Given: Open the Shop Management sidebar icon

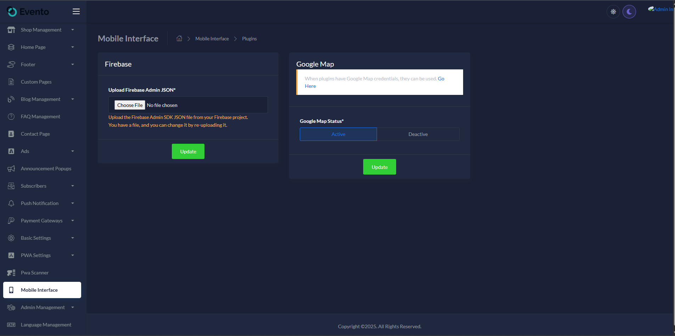Looking at the screenshot, I should 11,30.
